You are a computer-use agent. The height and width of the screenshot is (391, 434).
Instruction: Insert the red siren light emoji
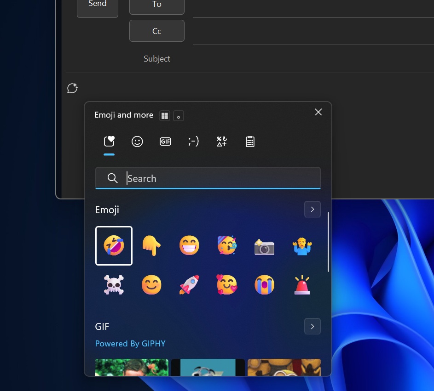(x=302, y=284)
